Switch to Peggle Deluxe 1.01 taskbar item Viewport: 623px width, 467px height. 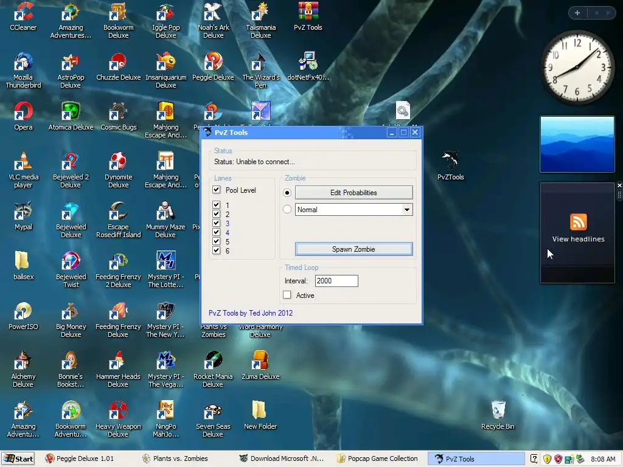coord(80,458)
